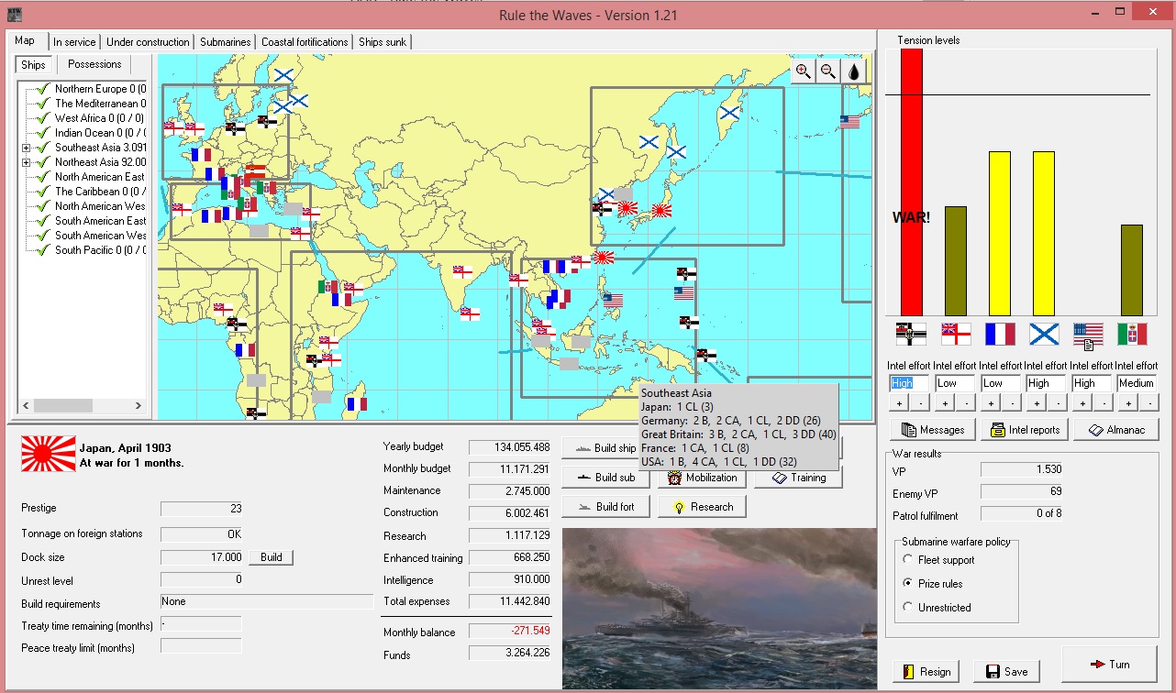The image size is (1176, 693).
Task: Click the Resign button
Action: (926, 671)
